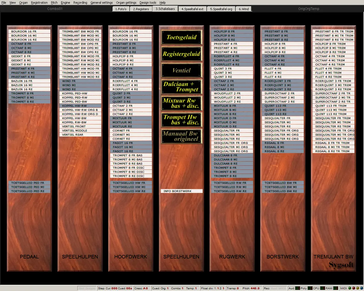This screenshot has width=364, height=291.
Task: Expand the Design tools menu
Action: point(148,3)
